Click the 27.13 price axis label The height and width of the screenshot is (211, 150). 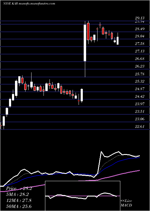click(139, 51)
